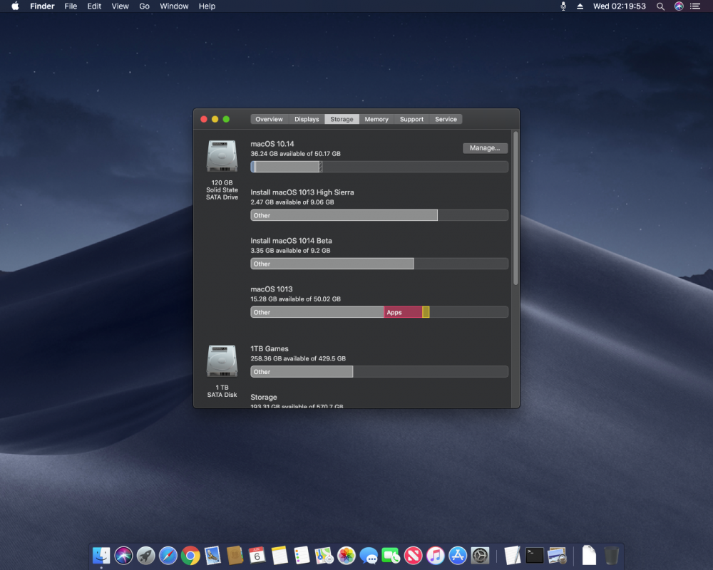
Task: Open the blank document in Dock
Action: click(589, 555)
